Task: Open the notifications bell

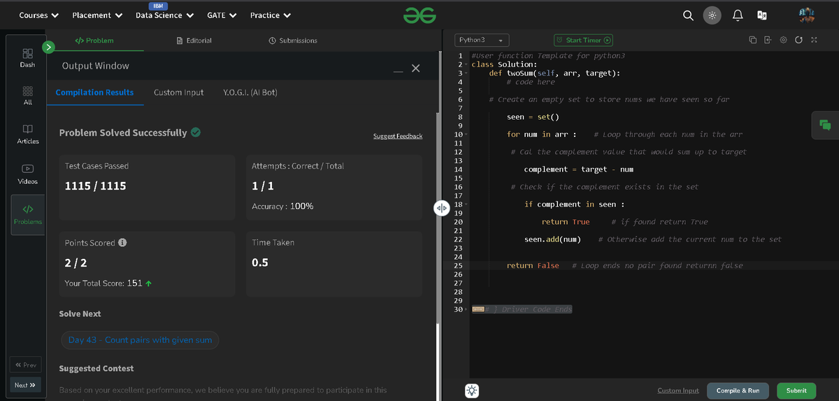Action: pyautogui.click(x=738, y=15)
